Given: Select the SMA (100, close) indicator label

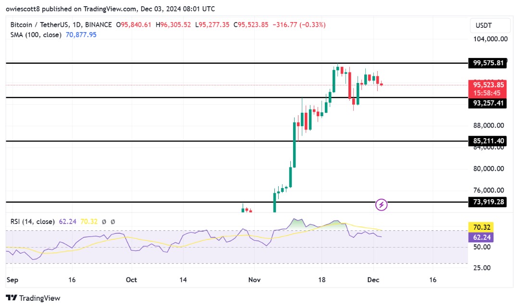Looking at the screenshot, I should tap(36, 35).
